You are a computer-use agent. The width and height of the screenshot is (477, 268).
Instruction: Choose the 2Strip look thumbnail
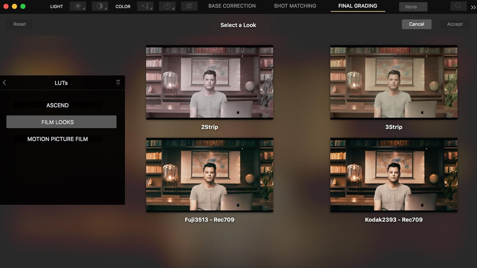pyautogui.click(x=209, y=82)
